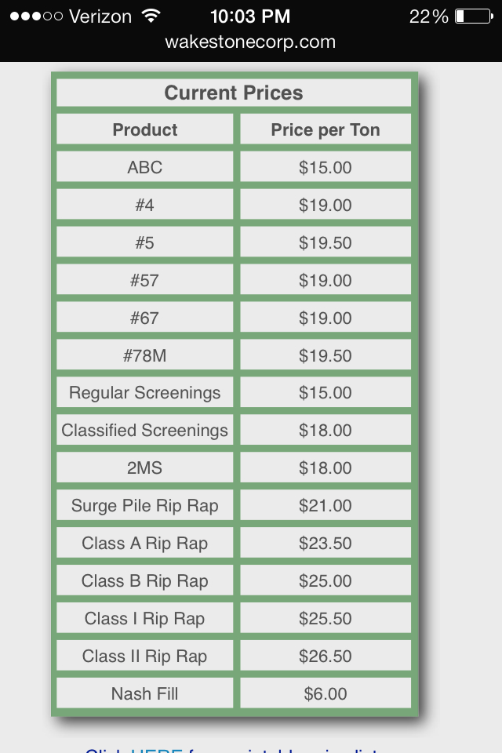Screen dimensions: 502x753
Task: Tap the Class B Rip Rap cell
Action: [x=145, y=581]
